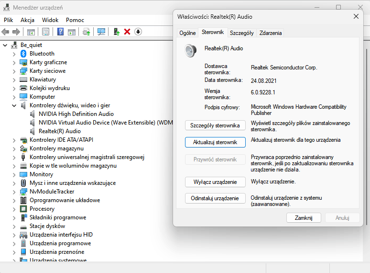370x273 pixels.
Task: Switch to the Ogólne tab
Action: [x=187, y=33]
